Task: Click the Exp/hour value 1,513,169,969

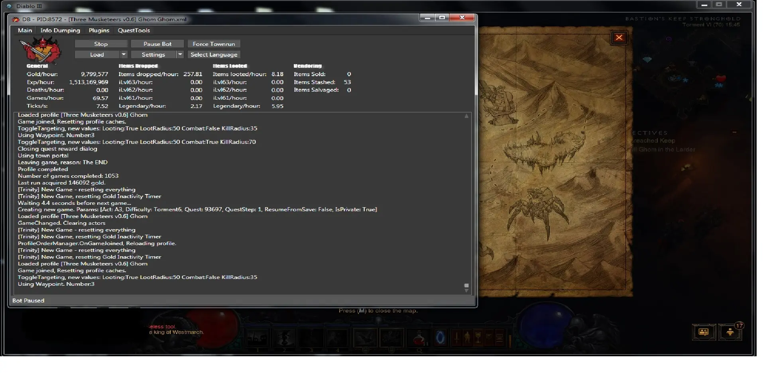Action: (x=88, y=82)
